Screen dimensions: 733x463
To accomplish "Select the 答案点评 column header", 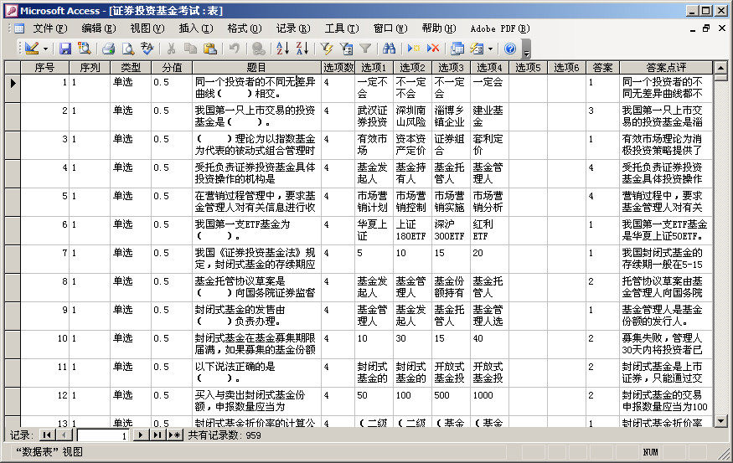I will coord(666,67).
